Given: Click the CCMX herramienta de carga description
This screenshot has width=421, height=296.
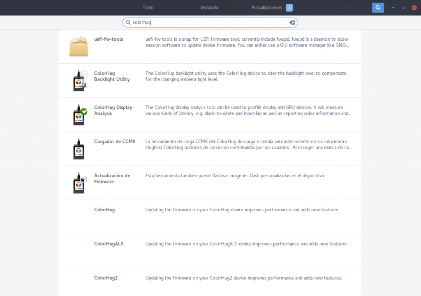Looking at the screenshot, I should [x=249, y=145].
